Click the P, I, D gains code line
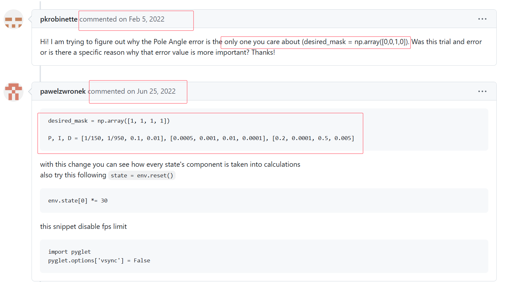Viewport: 508px width, 282px height. click(x=201, y=138)
